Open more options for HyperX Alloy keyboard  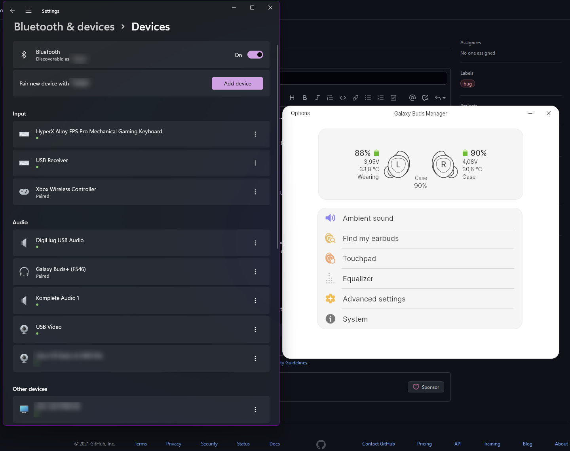[255, 134]
